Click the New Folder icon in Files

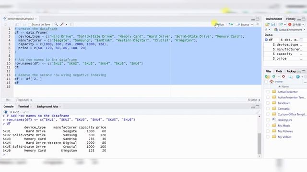click(267, 76)
